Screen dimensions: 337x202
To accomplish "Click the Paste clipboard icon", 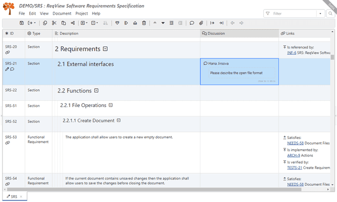I will tap(64, 23).
